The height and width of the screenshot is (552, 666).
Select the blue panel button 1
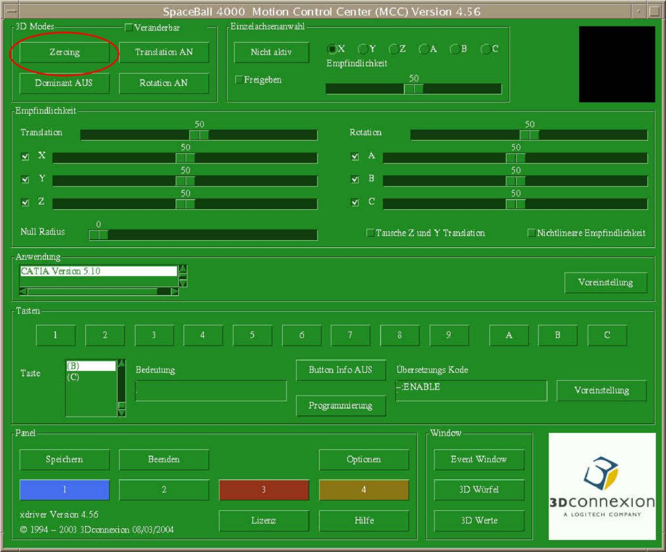click(x=64, y=490)
